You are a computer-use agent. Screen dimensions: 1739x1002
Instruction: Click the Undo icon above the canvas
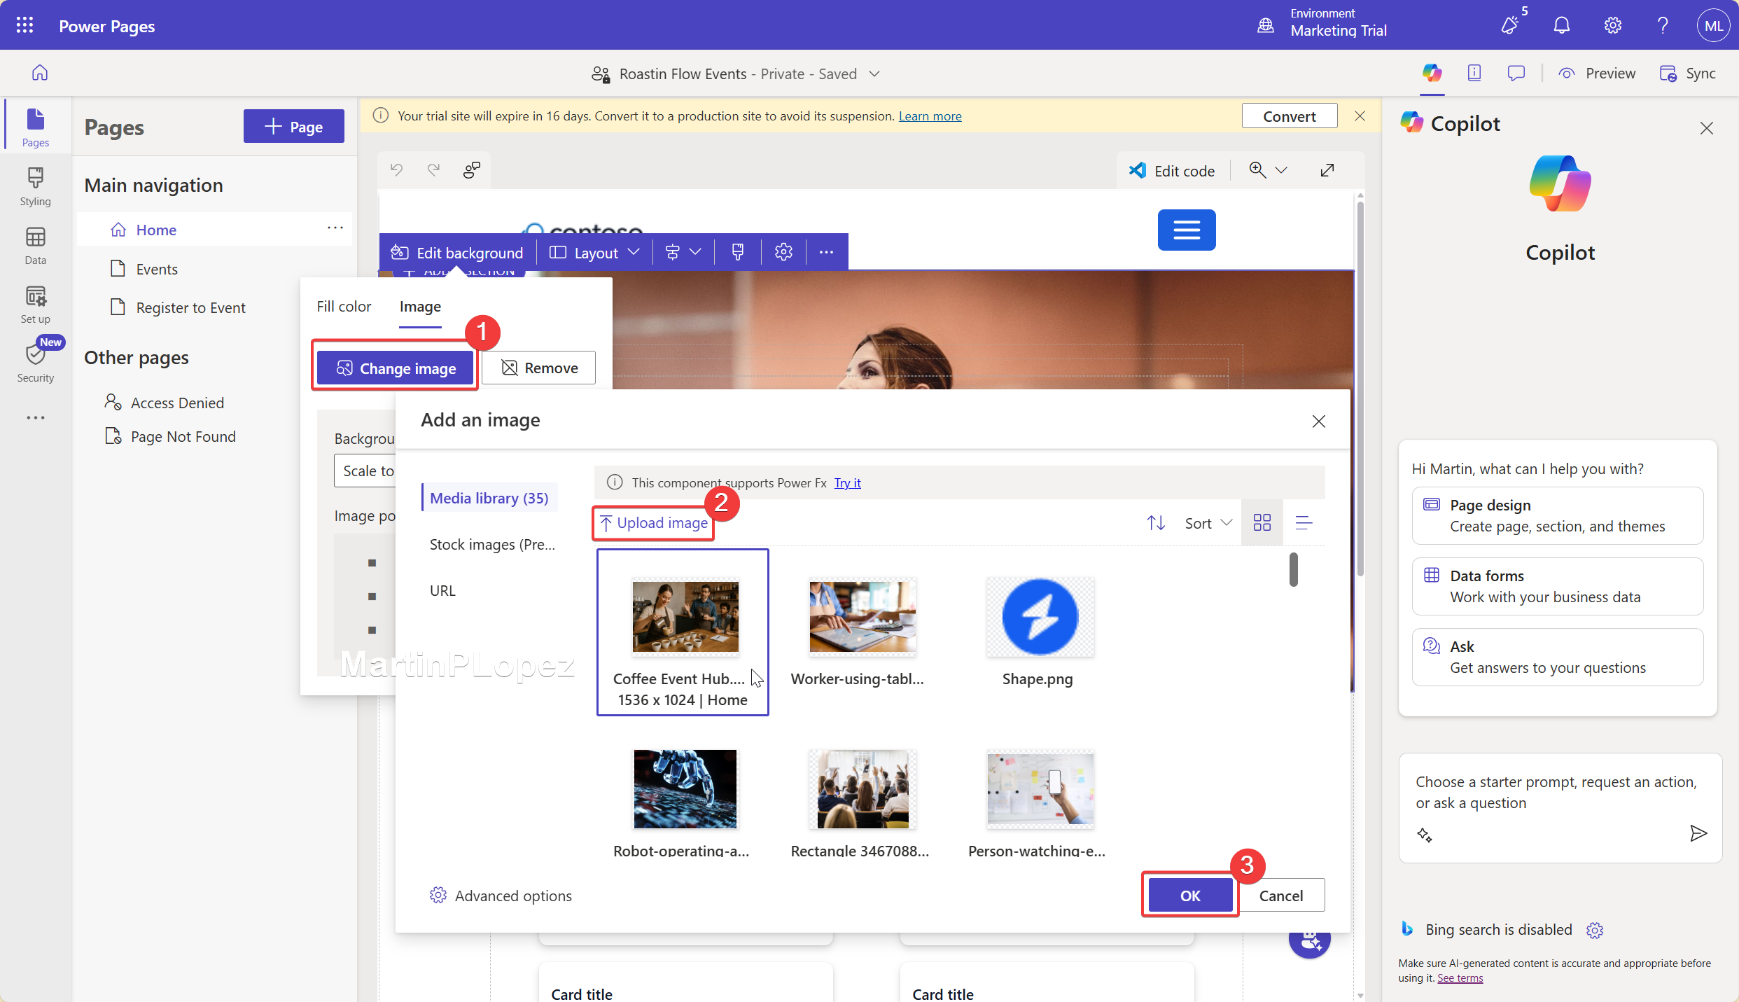pyautogui.click(x=396, y=169)
